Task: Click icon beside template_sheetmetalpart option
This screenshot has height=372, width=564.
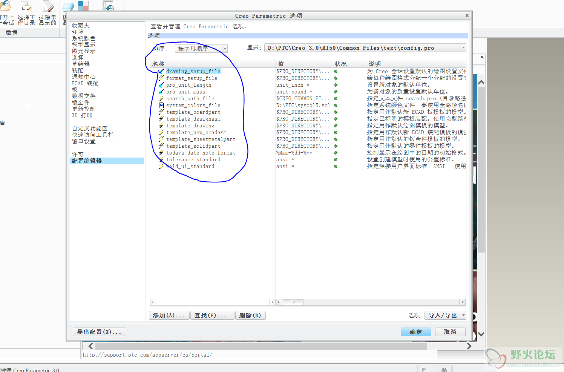Action: 161,139
